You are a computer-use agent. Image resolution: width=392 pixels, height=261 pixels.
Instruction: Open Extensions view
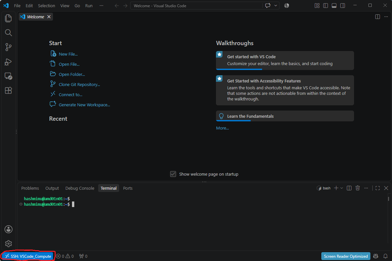pyautogui.click(x=8, y=90)
